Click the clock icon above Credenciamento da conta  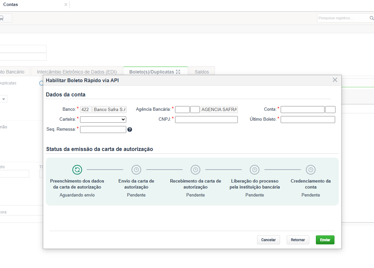point(311,170)
